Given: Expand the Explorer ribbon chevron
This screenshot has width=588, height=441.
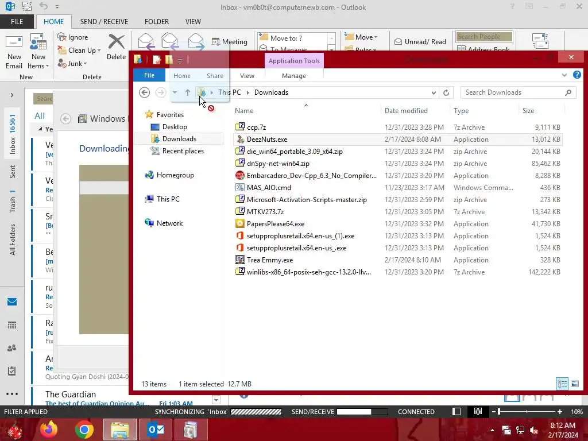Looking at the screenshot, I should click(564, 75).
